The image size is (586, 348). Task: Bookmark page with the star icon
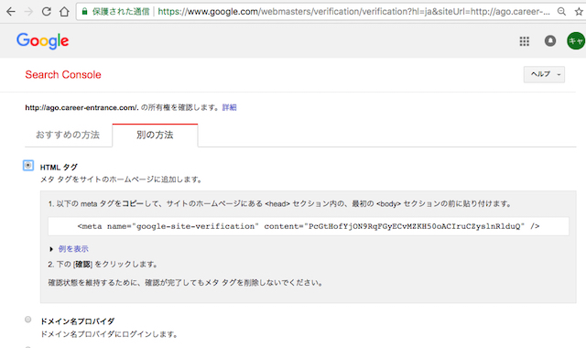click(579, 12)
